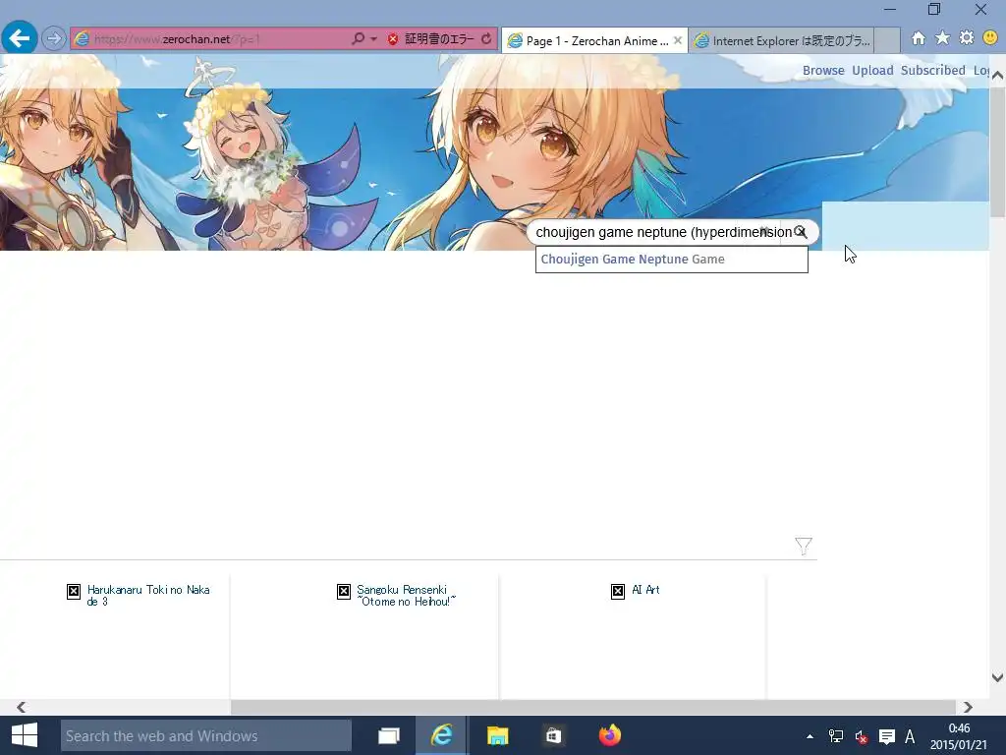Open the Upload link on Zerochan
Image resolution: width=1006 pixels, height=755 pixels.
tap(872, 70)
